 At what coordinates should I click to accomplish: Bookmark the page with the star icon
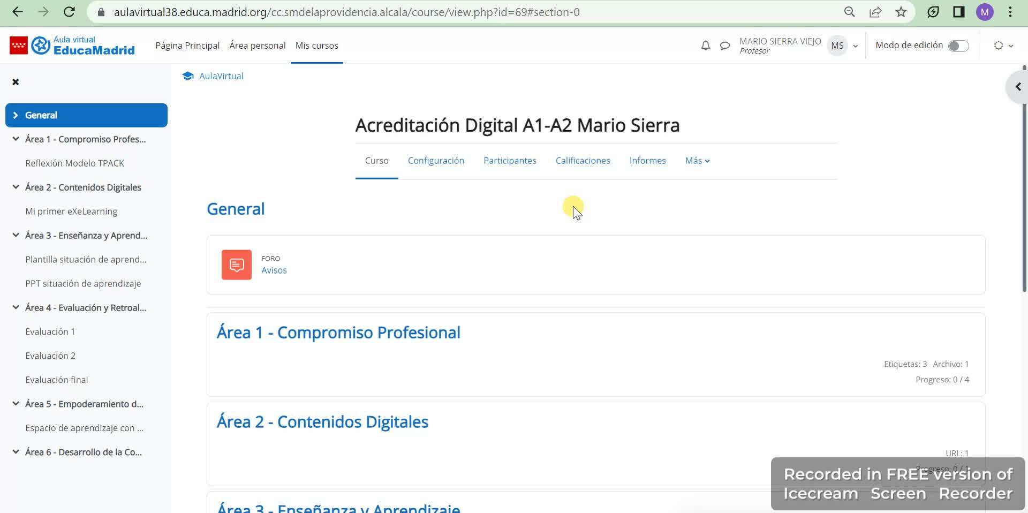pyautogui.click(x=901, y=12)
